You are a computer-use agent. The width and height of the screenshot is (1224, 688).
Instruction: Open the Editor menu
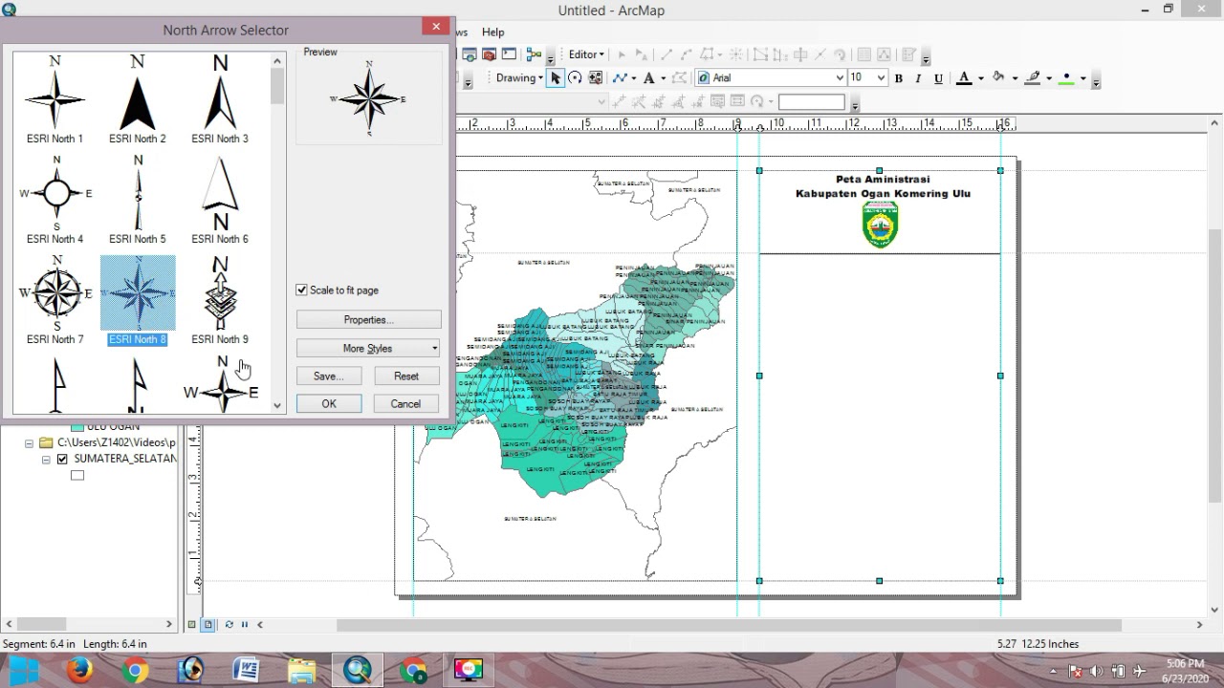coord(586,54)
